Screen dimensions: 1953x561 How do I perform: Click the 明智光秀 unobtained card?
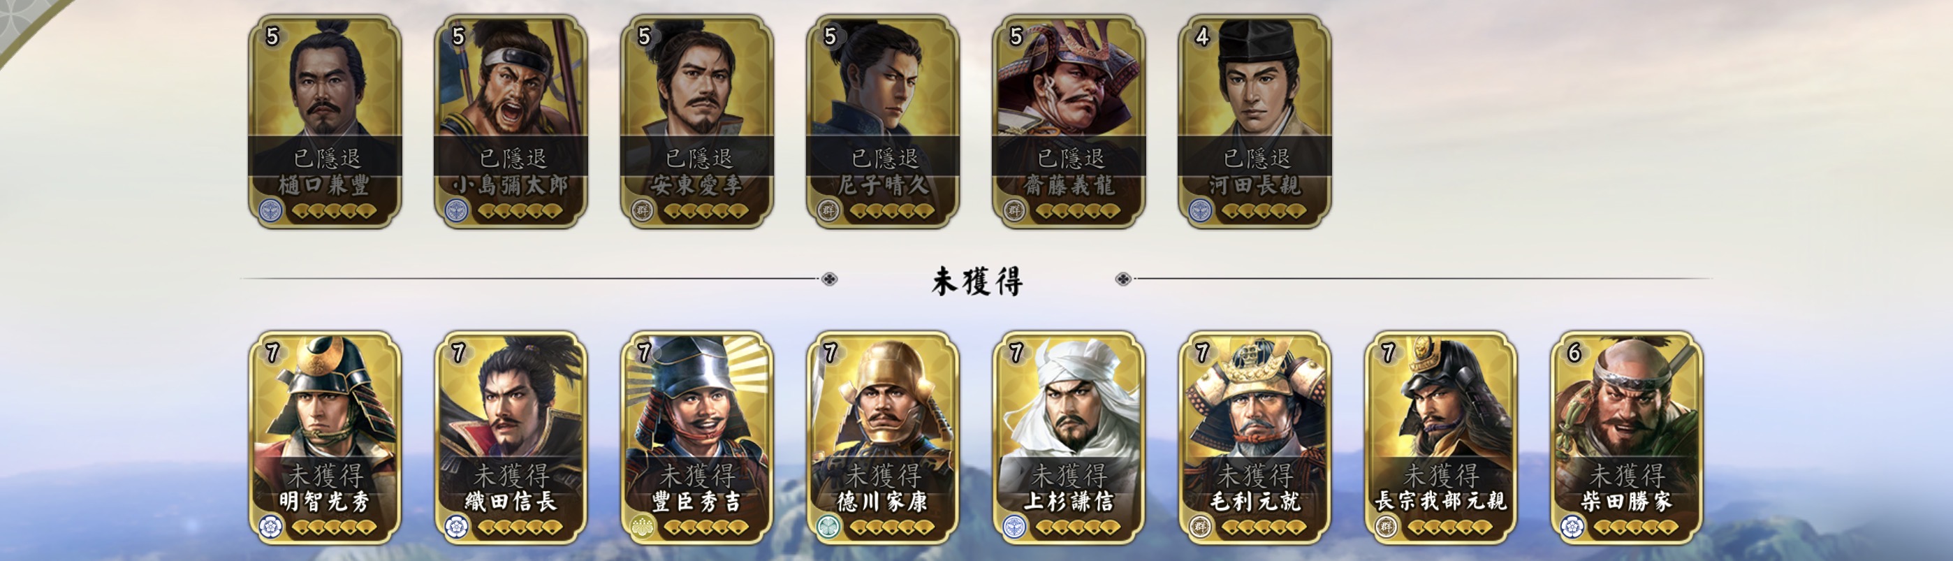tap(325, 437)
